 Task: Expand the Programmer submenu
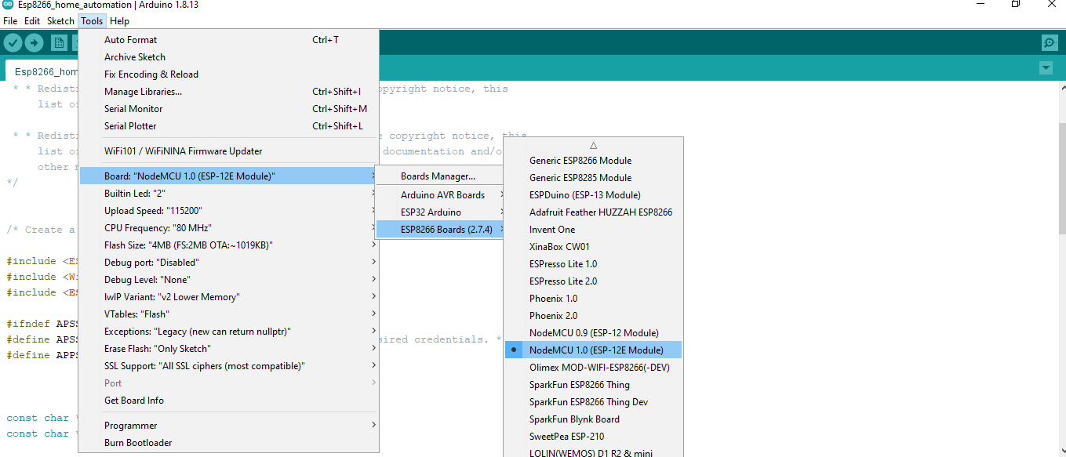point(229,426)
